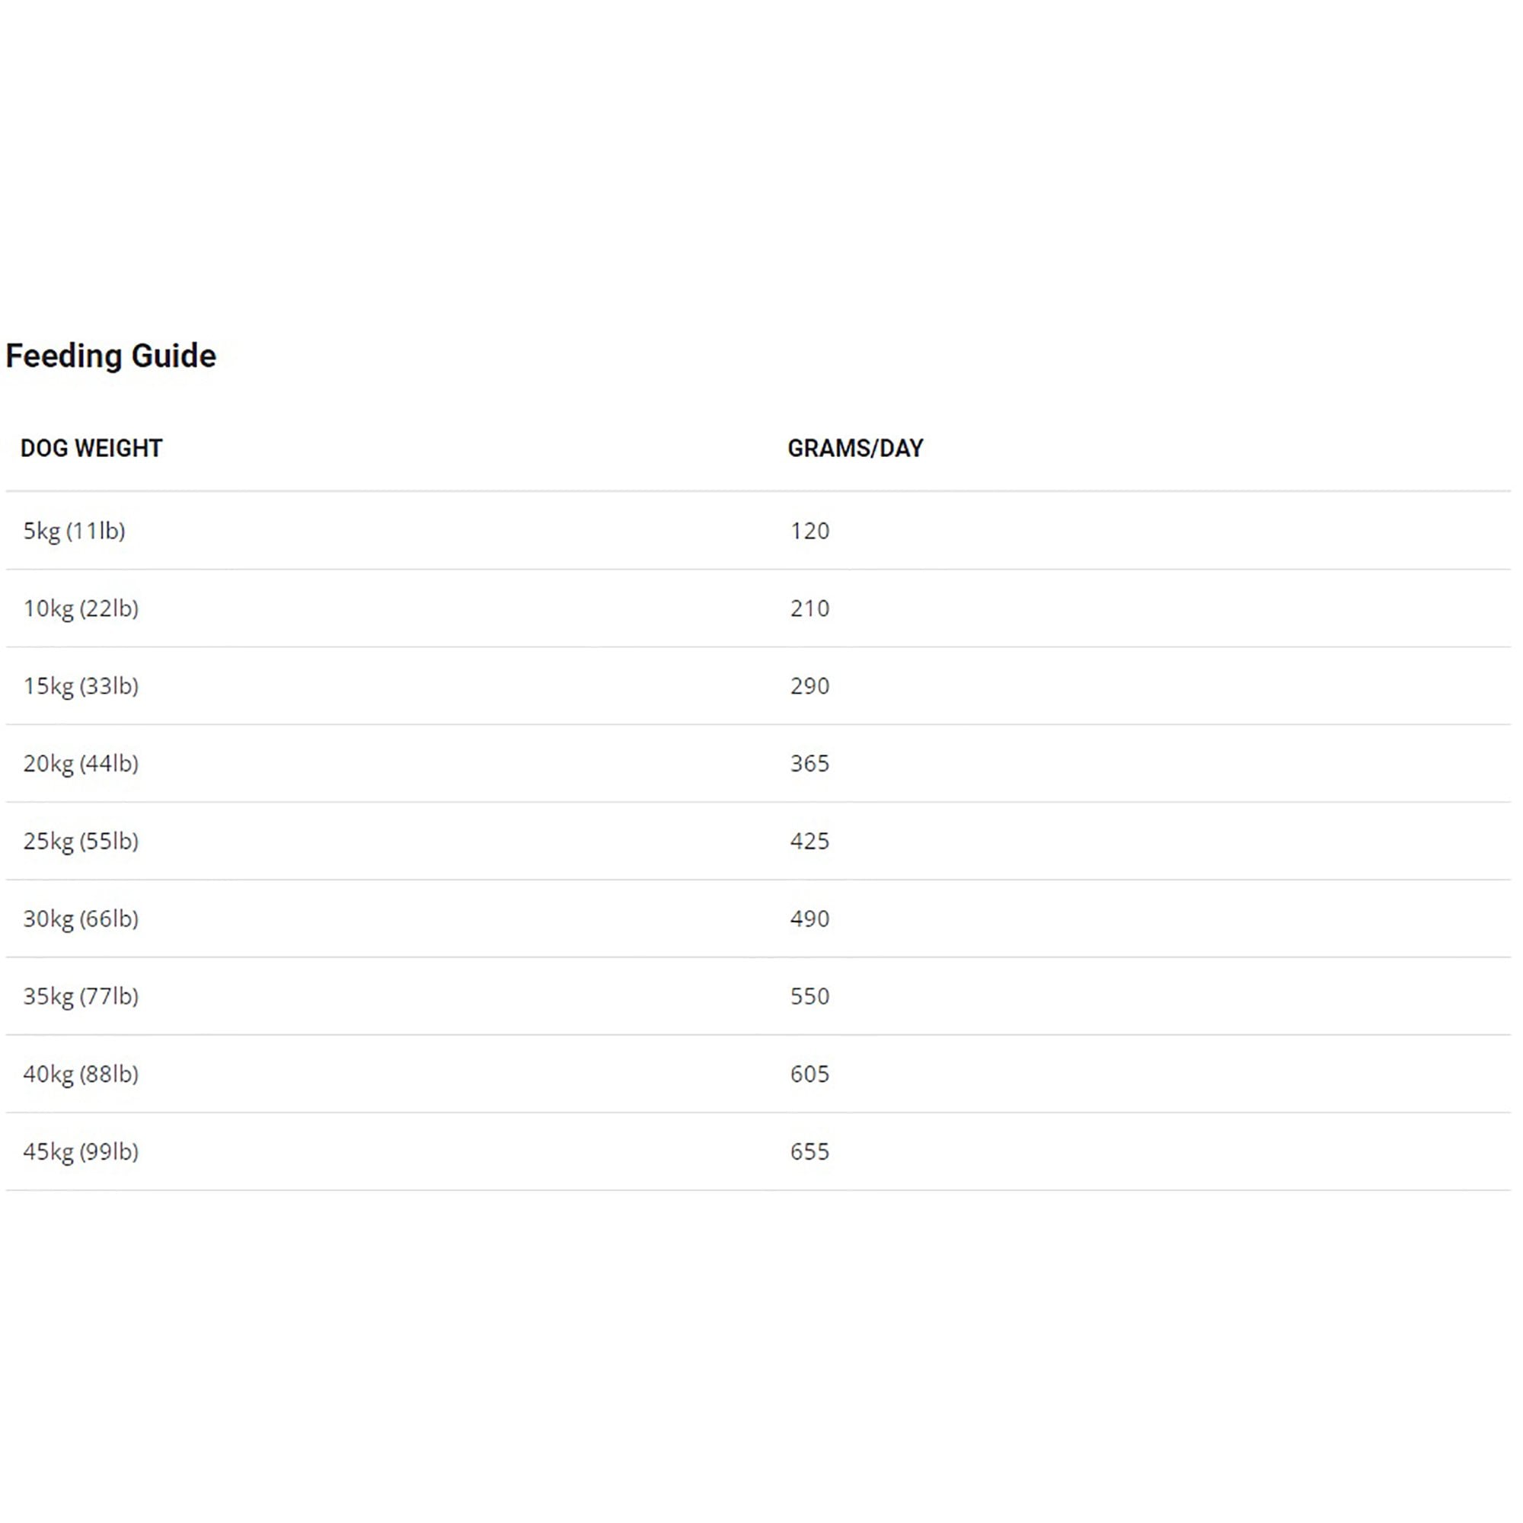This screenshot has width=1523, height=1523.
Task: Click the 290 grams value
Action: (809, 686)
